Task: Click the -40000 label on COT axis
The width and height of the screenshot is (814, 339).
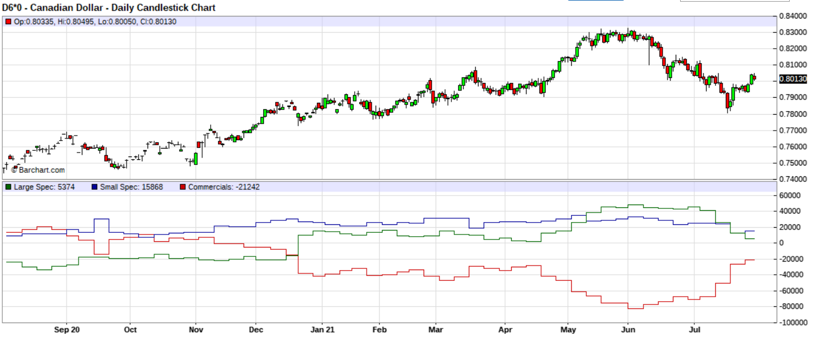Action: point(792,275)
